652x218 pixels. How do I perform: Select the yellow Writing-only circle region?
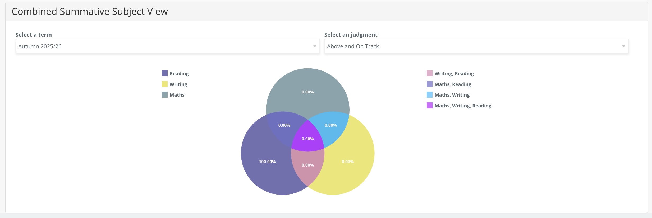(x=348, y=162)
